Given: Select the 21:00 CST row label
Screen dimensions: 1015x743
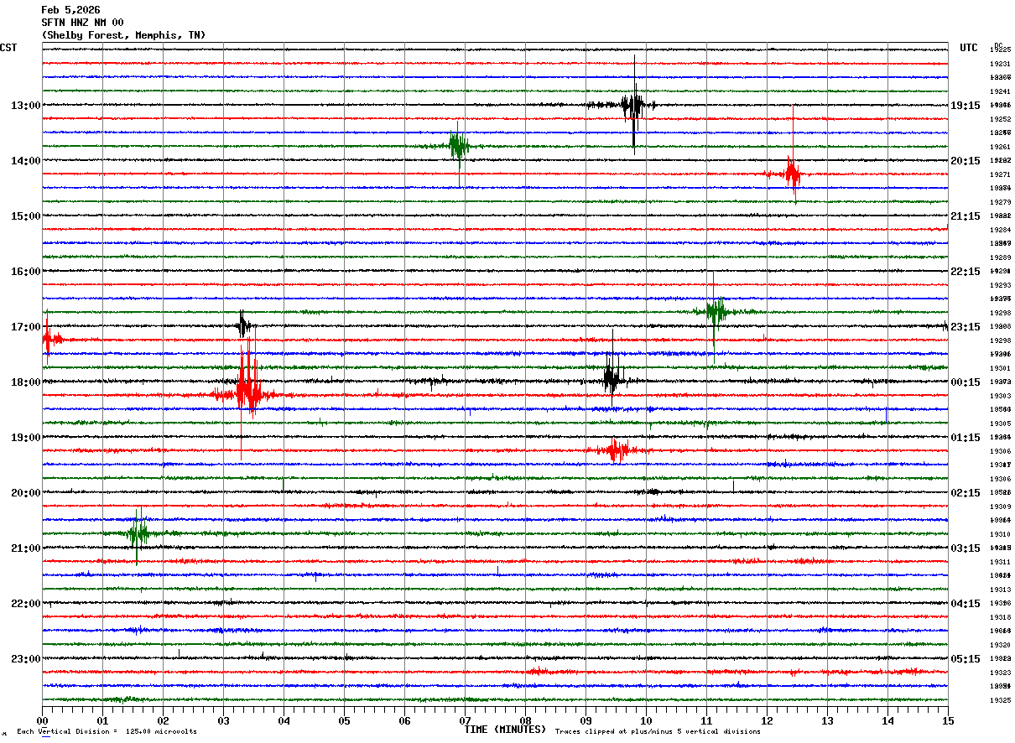Looking at the screenshot, I should pos(25,548).
